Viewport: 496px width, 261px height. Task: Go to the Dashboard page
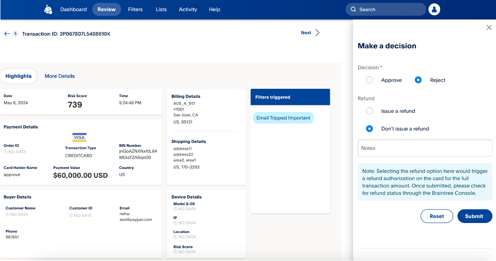[73, 9]
